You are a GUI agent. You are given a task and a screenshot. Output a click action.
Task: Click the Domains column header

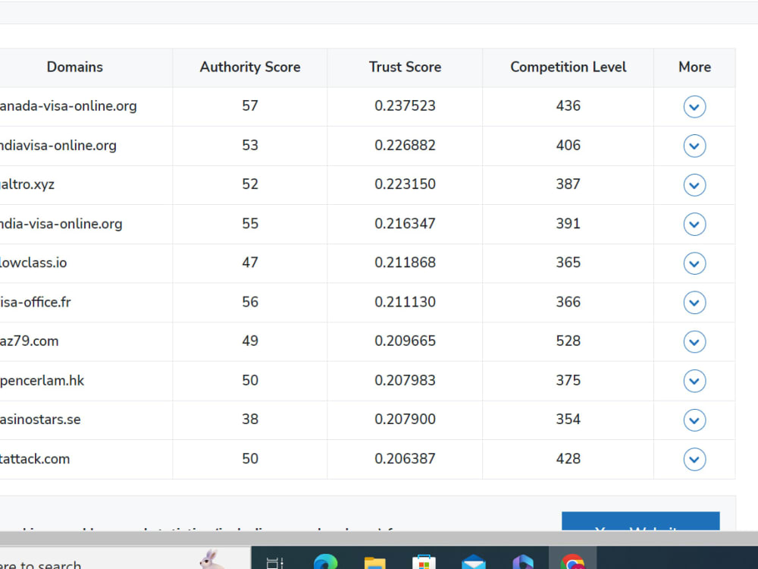75,68
